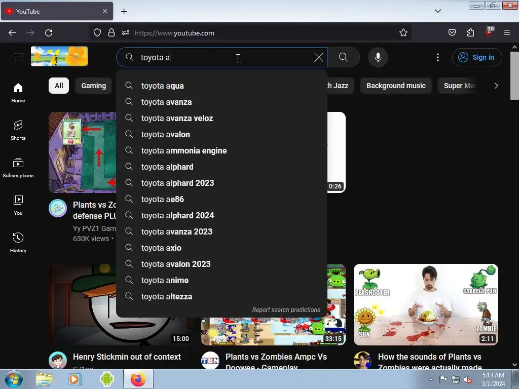Go to Home in sidebar
519x389 pixels.
pyautogui.click(x=18, y=93)
